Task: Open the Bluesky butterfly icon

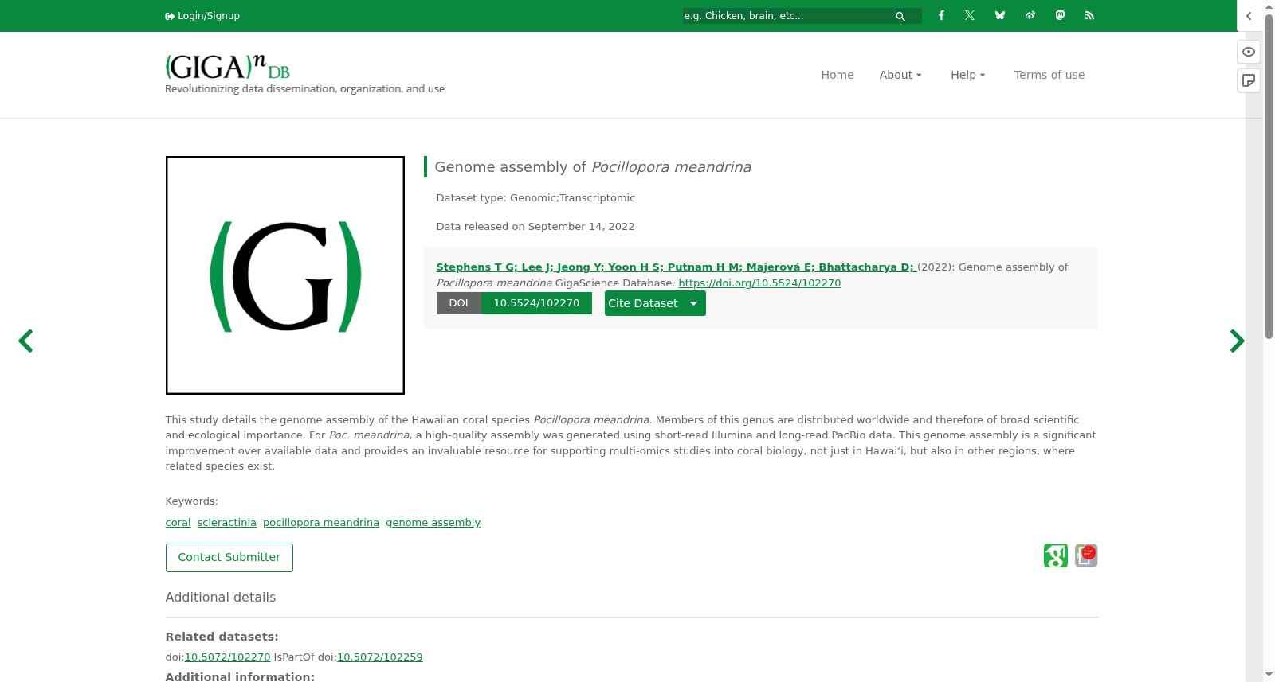Action: (1000, 15)
